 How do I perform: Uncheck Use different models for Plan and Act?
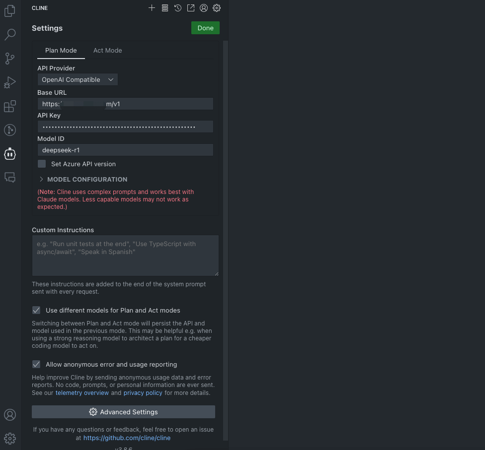point(36,310)
